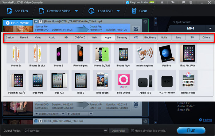Enable Merge all videos into one file

pyautogui.click(x=132, y=131)
